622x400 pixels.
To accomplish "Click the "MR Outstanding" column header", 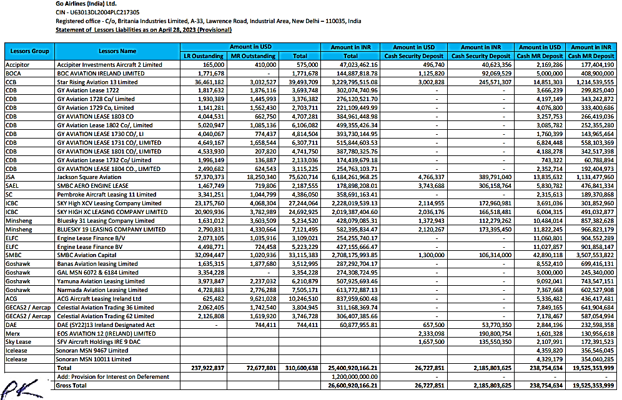I will click(253, 56).
